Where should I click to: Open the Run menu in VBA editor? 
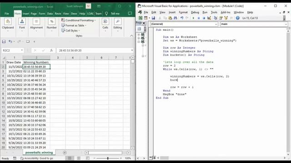tap(205, 12)
